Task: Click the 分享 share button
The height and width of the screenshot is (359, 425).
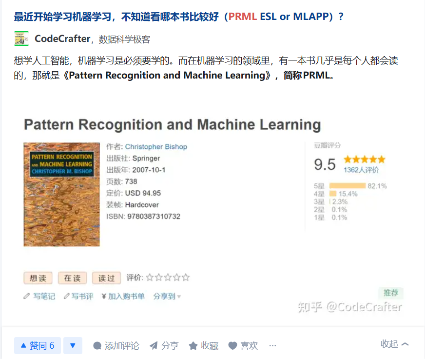Action: click(x=164, y=346)
